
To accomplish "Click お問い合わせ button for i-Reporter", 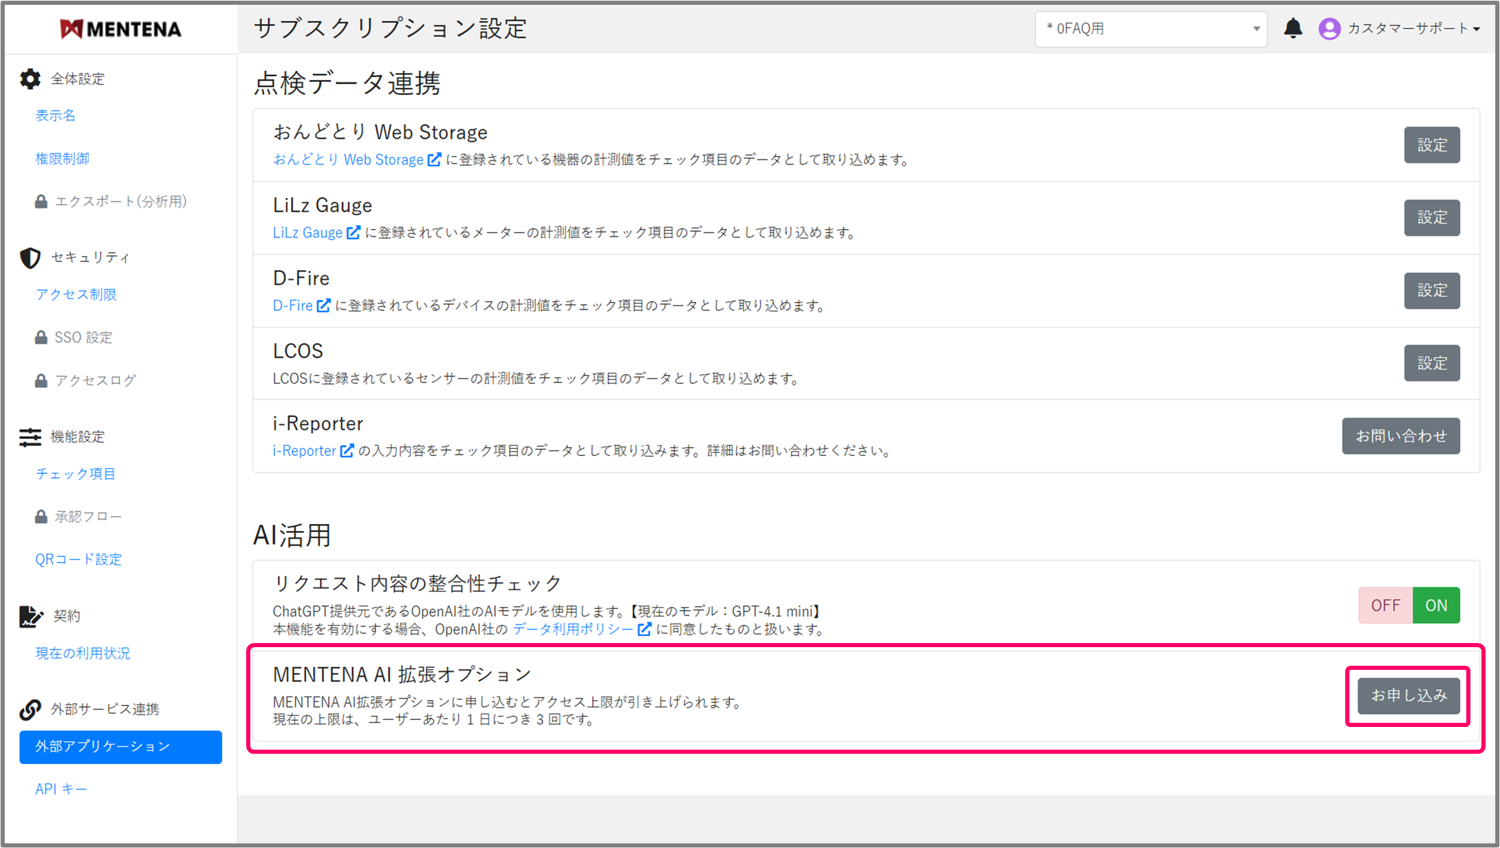I will point(1400,436).
